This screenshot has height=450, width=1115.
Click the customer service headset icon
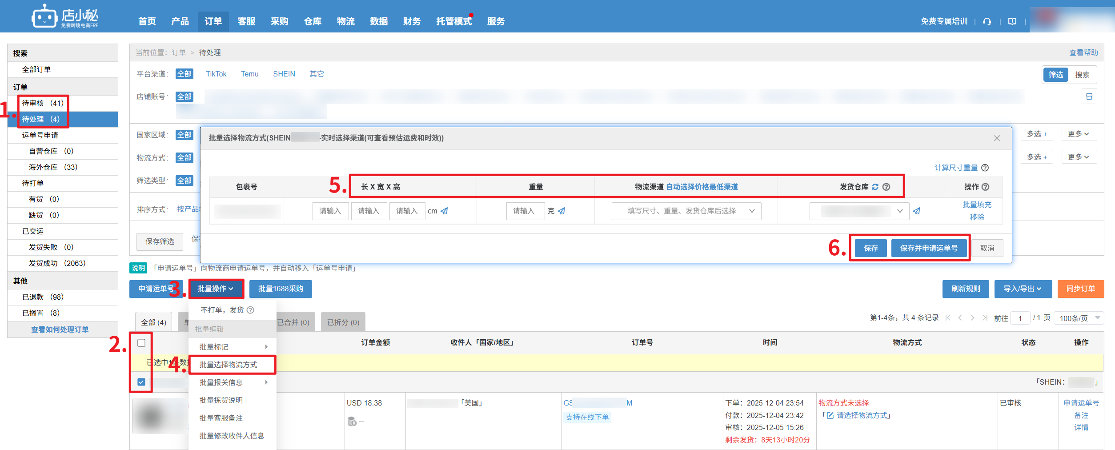pyautogui.click(x=987, y=21)
